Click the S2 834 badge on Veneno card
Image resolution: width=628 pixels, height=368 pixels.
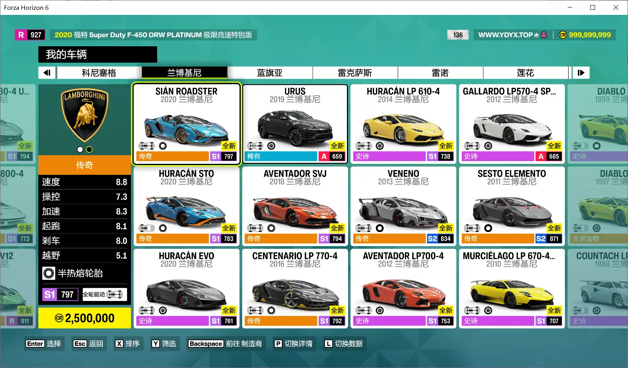coord(439,239)
